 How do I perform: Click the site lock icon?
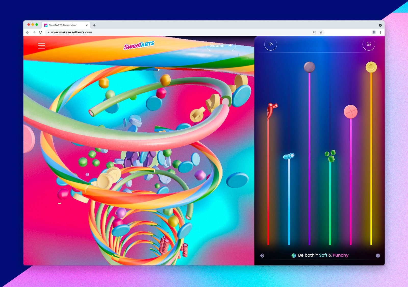tap(48, 32)
